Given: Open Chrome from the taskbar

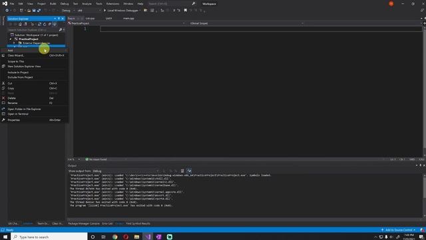Looking at the screenshot, I should click(x=115, y=237).
